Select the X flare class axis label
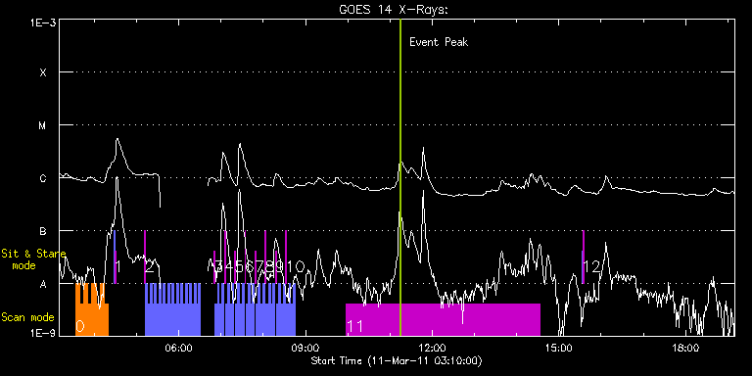Viewport: 752px width, 376px height. pos(43,72)
